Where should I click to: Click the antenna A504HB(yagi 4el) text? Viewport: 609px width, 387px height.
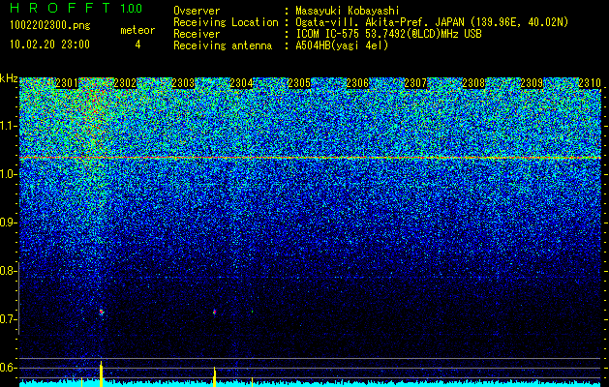click(342, 45)
